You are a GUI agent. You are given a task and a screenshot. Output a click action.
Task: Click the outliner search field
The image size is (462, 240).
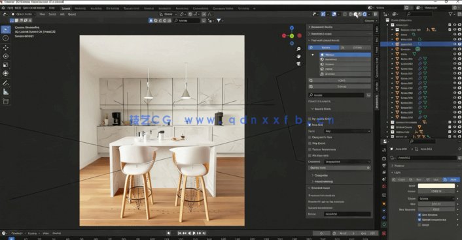pyautogui.click(x=419, y=14)
